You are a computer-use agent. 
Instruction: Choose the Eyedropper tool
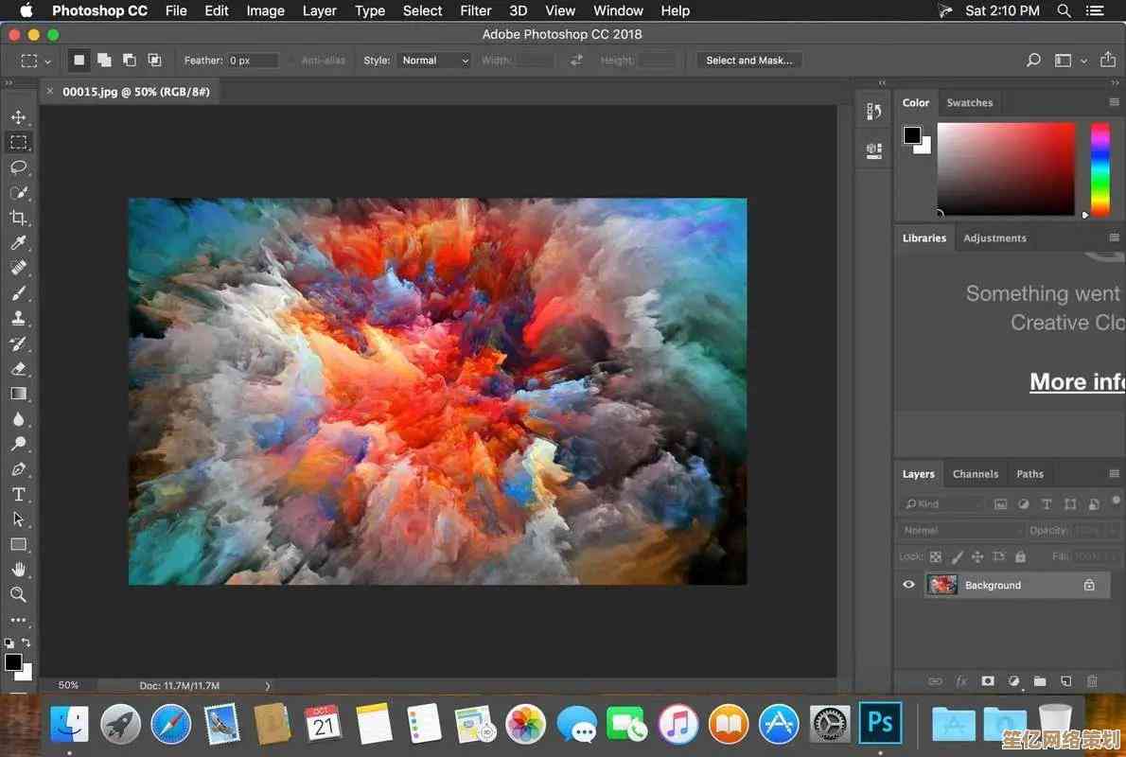point(18,243)
